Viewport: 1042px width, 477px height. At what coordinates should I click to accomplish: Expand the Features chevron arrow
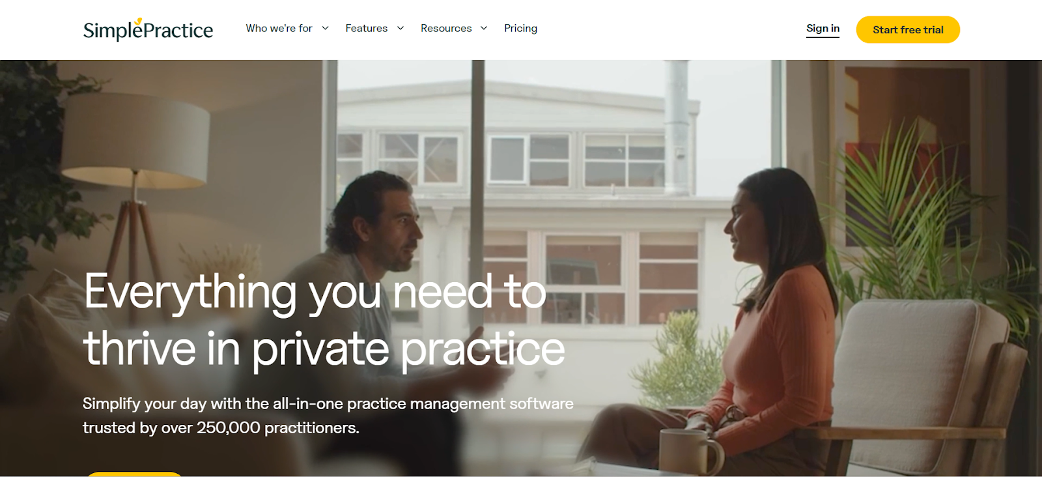pyautogui.click(x=400, y=28)
